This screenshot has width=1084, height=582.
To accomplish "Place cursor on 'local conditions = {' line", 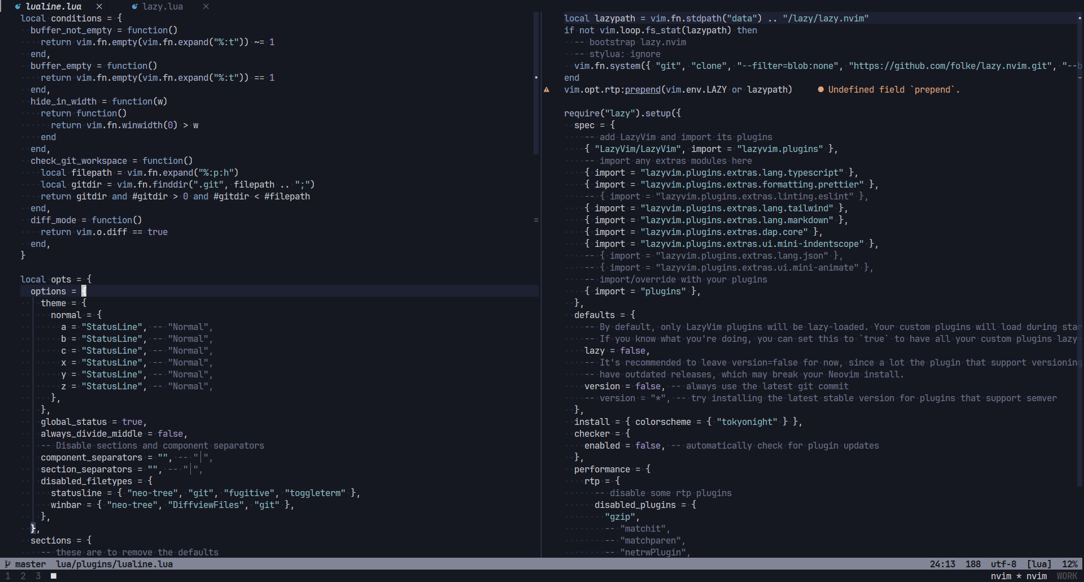I will coord(71,18).
